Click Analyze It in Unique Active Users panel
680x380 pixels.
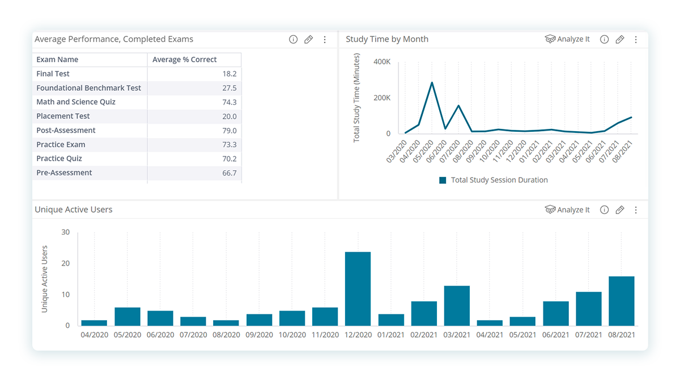click(567, 210)
